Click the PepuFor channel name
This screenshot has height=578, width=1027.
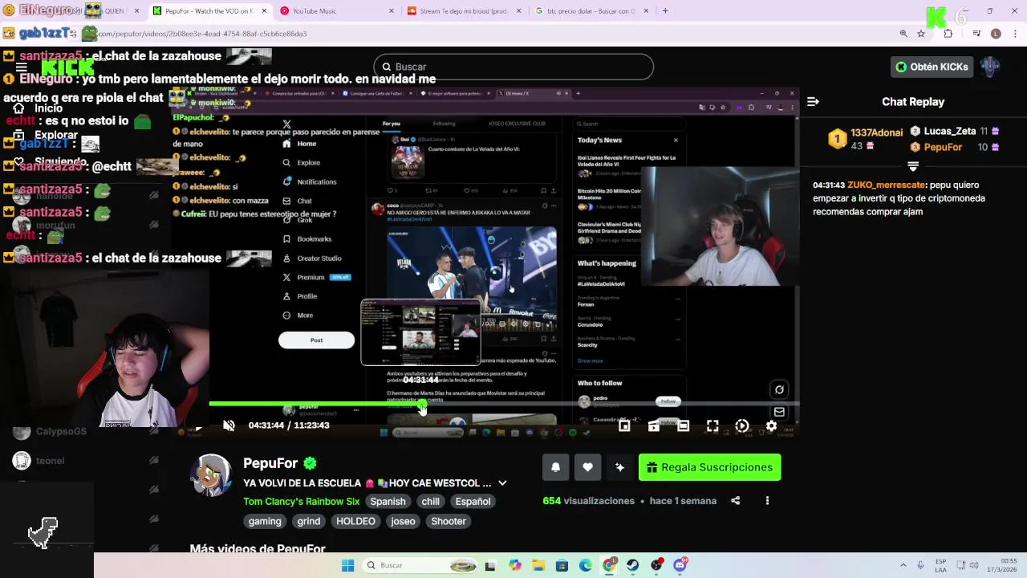(270, 463)
